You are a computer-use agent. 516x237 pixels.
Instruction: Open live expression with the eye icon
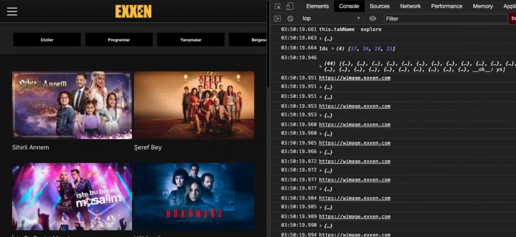(x=373, y=19)
